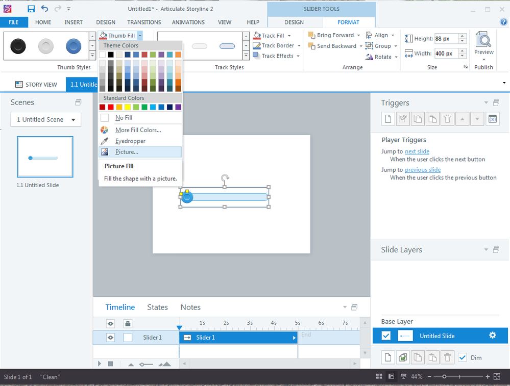Expand the Track Fill dropdown
Screen dimensions: 510x386
pos(289,36)
